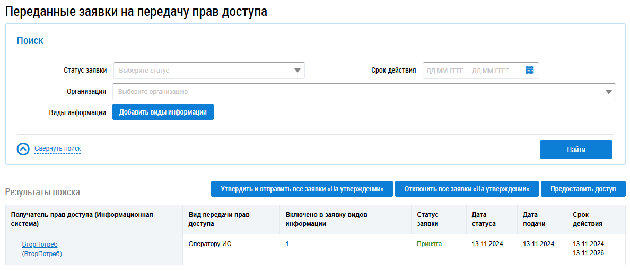Open the calendar date picker icon

pos(529,71)
